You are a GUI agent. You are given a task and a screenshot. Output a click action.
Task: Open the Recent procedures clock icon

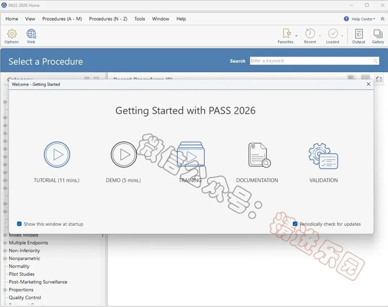tap(310, 33)
